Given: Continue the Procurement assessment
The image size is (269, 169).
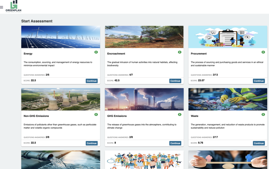Looking at the screenshot, I should [x=259, y=81].
